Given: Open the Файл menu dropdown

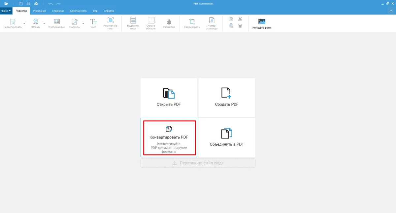Looking at the screenshot, I should tap(6, 11).
